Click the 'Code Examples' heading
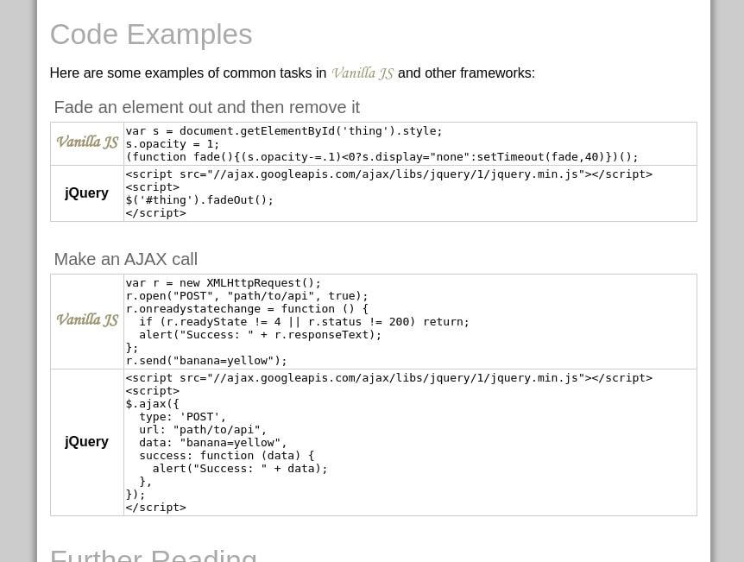The image size is (744, 562). tap(151, 35)
